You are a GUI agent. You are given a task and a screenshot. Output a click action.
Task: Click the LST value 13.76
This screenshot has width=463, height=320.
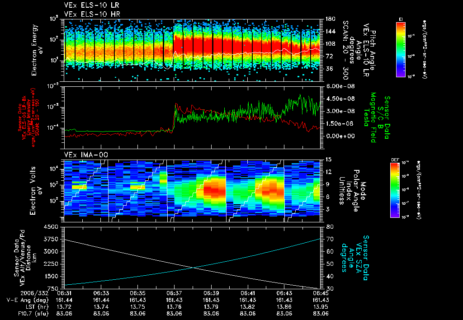tap(174, 307)
